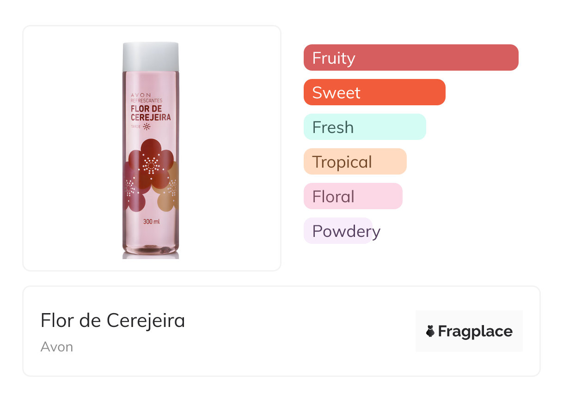Screen dimensions: 563x399
Task: Click the bottle's reflective base
Action: [151, 251]
